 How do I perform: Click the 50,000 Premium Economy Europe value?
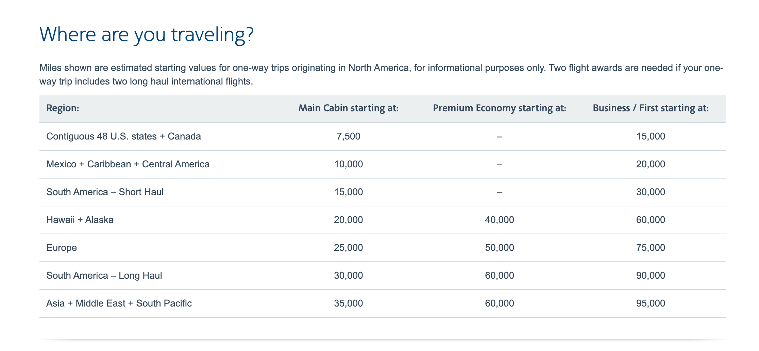pyautogui.click(x=499, y=248)
